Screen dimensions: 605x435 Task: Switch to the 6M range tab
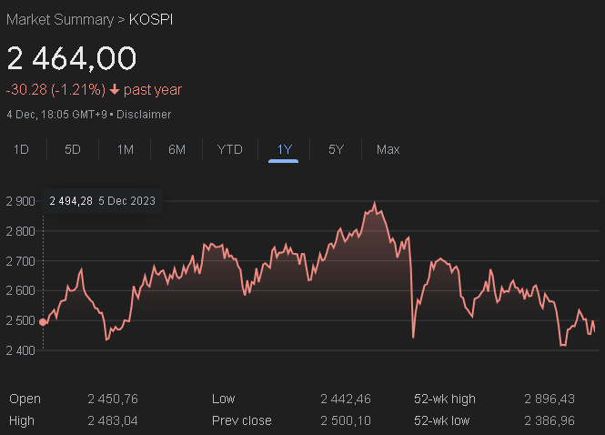coord(176,149)
